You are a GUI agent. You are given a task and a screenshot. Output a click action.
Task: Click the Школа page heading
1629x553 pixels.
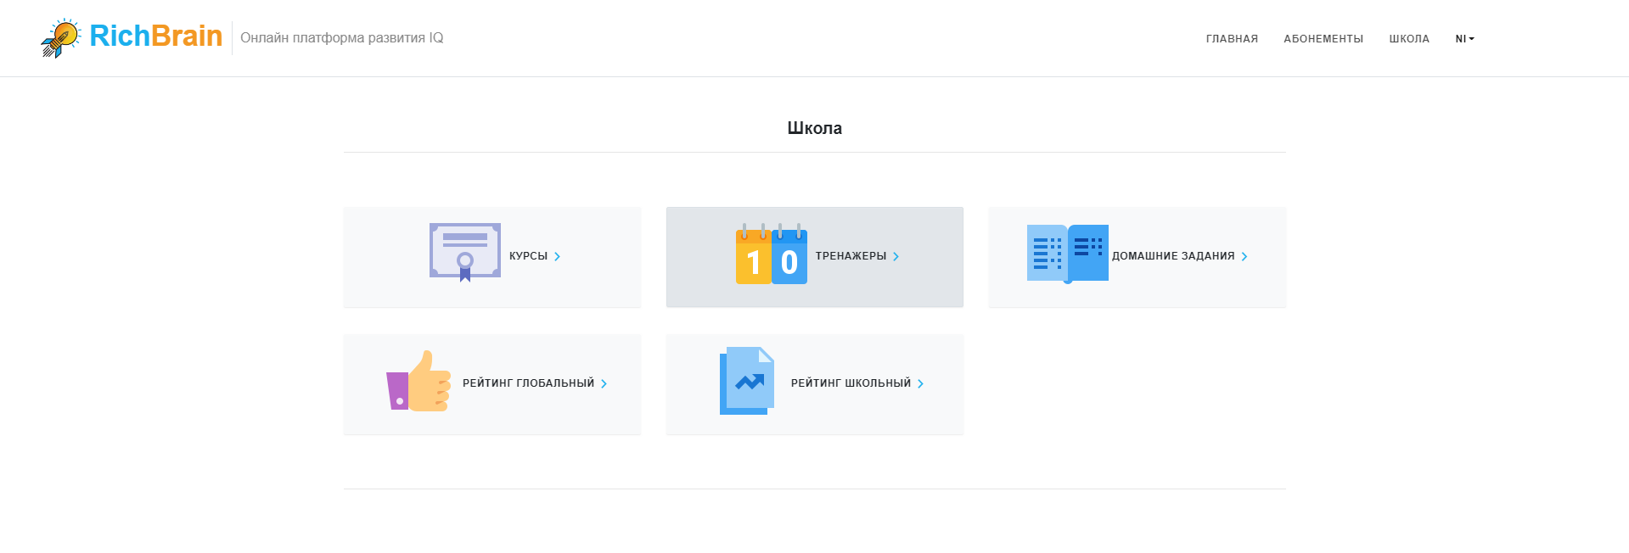[815, 128]
